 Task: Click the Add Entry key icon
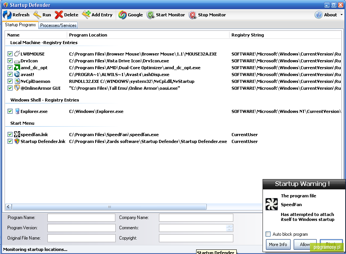tap(86, 14)
